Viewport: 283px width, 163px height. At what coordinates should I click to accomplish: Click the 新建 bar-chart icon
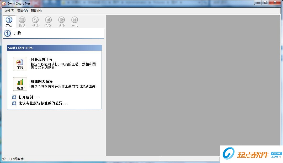point(20,84)
